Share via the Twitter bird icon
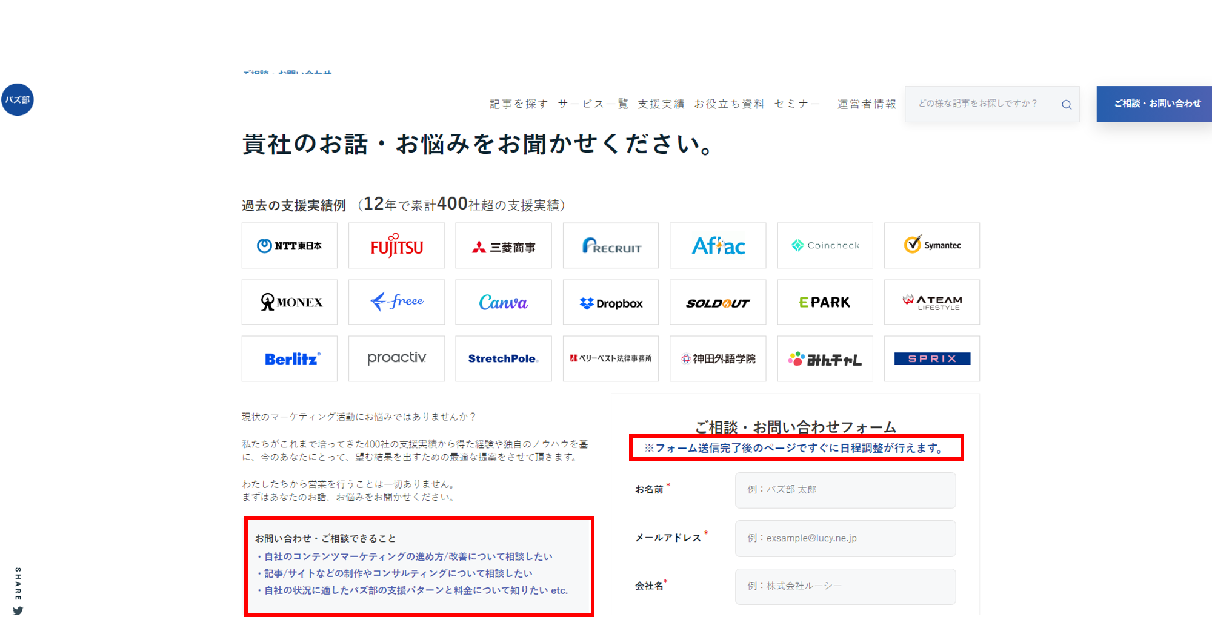Viewport: 1212px width, 617px height. [18, 610]
